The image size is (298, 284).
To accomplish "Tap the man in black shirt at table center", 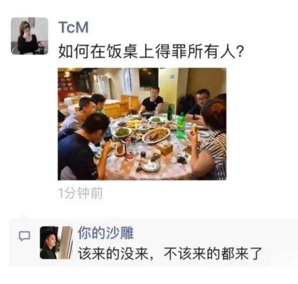I will 151,101.
